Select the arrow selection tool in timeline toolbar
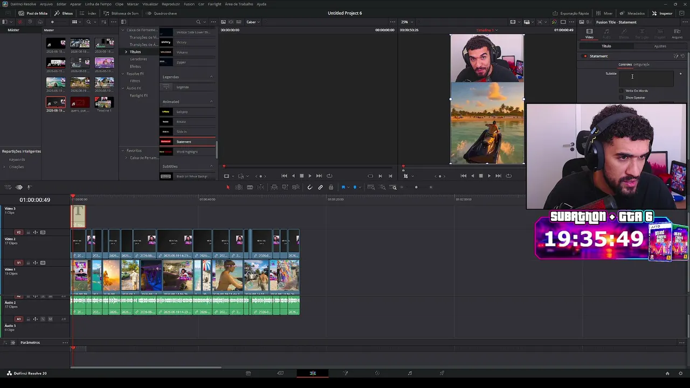Screen dimensions: 690x388 [x=228, y=187]
